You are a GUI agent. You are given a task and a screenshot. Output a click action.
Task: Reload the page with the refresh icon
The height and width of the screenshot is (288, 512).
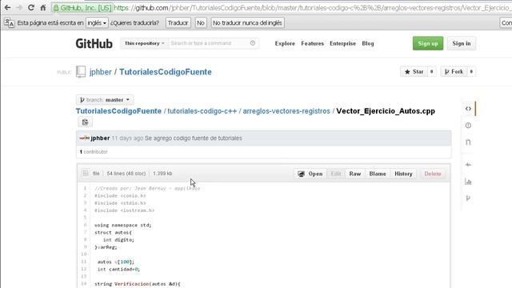coord(31,7)
